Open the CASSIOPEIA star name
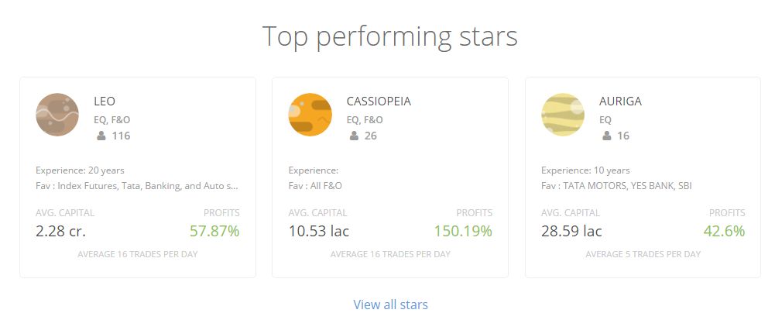 point(379,101)
